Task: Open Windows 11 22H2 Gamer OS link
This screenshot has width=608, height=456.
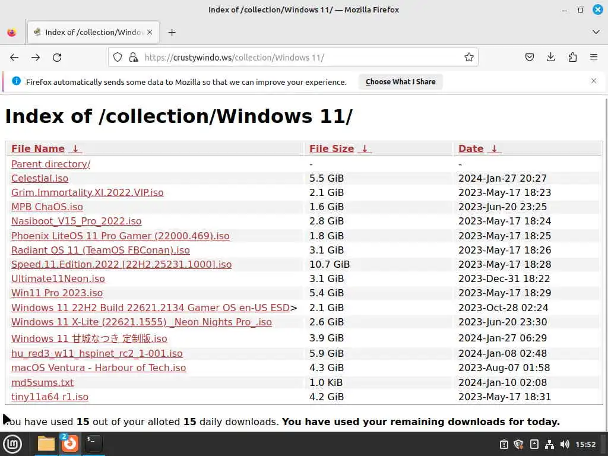Action: 150,308
